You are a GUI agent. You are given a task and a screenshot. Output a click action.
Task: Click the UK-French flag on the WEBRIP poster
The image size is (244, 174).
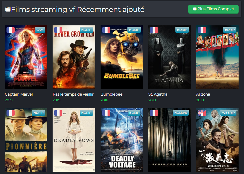pos(202,113)
